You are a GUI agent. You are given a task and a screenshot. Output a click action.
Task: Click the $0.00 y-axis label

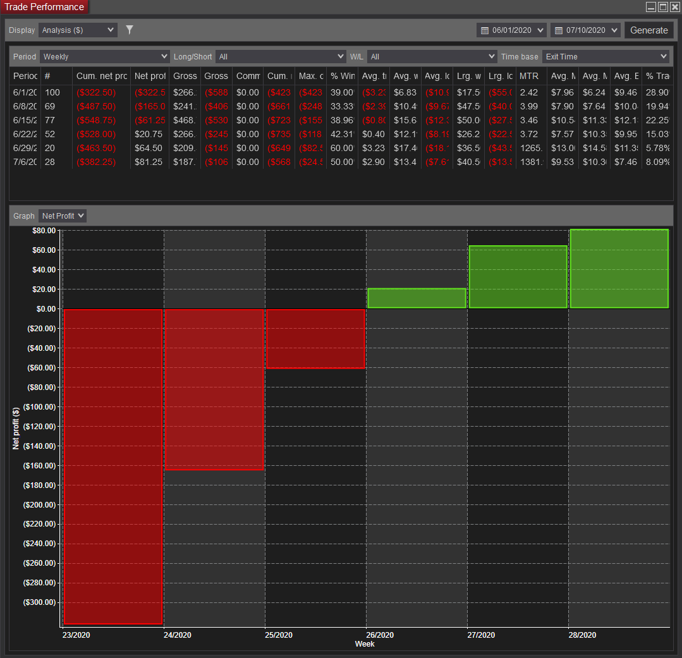coord(46,309)
